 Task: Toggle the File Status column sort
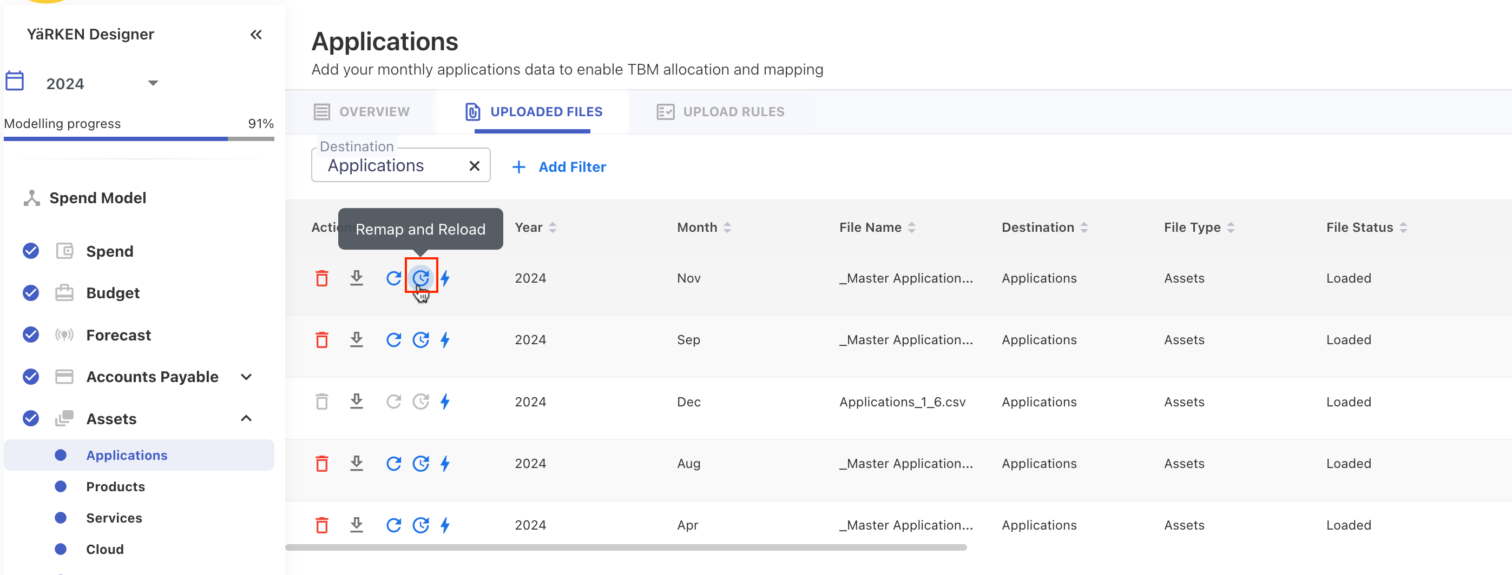[x=1403, y=228]
